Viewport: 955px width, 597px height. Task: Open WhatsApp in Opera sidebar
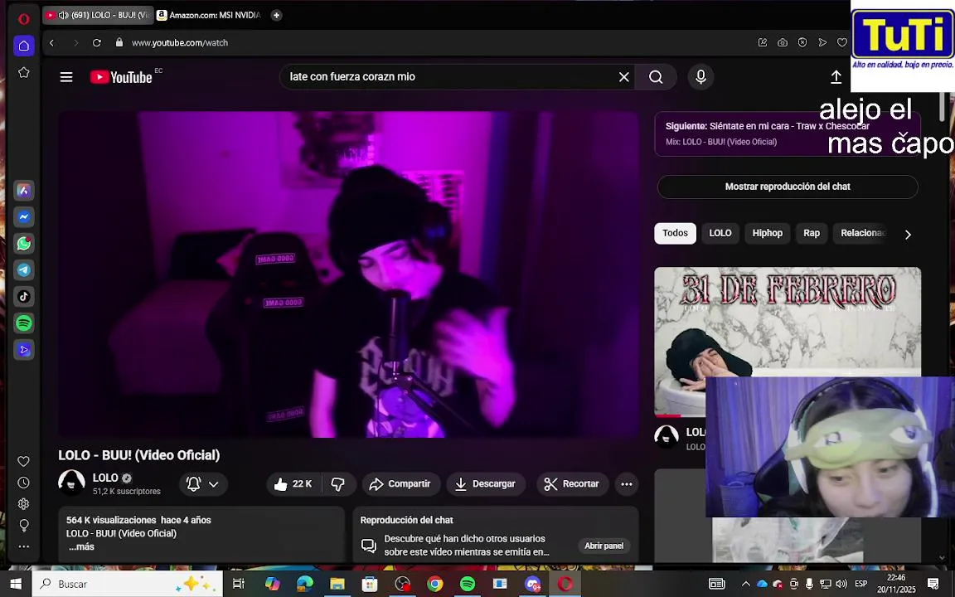24,244
